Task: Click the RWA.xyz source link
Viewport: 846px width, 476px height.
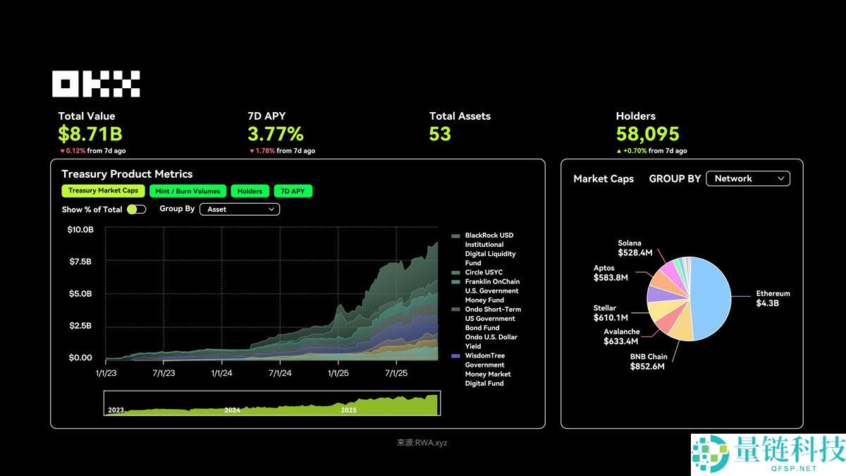Action: (422, 443)
